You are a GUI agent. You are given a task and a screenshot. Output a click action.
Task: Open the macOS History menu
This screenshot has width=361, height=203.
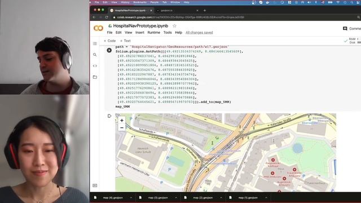tap(125, 2)
